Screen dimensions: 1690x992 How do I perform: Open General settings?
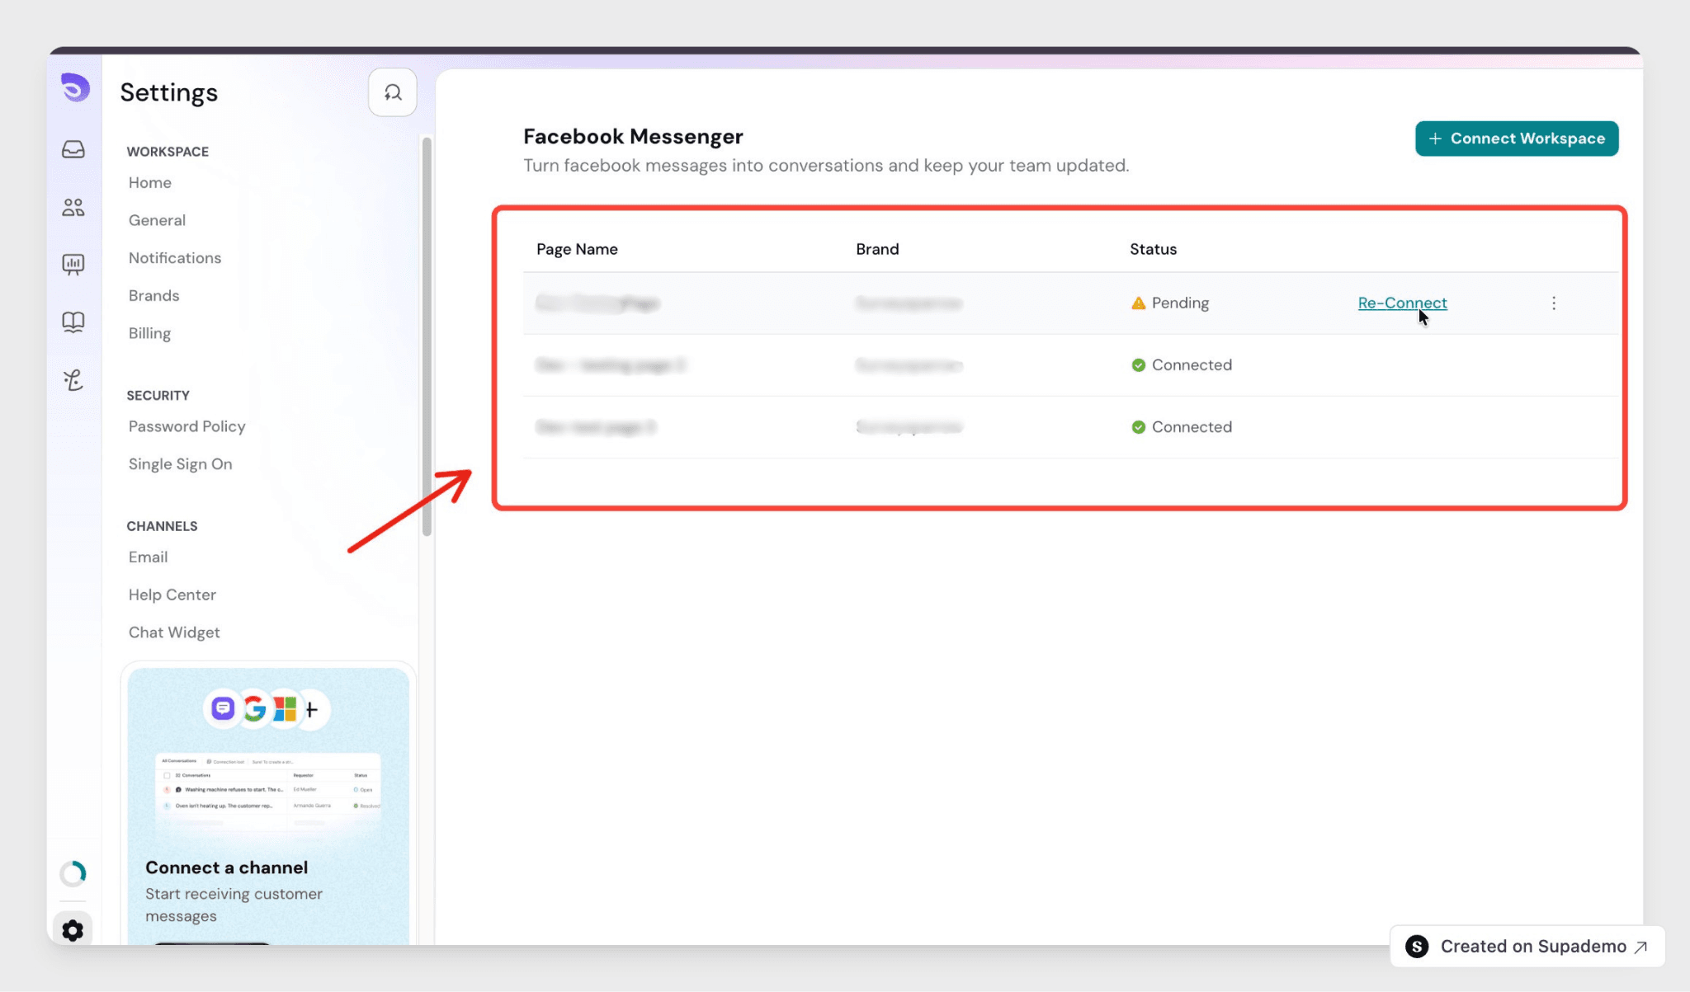point(157,220)
